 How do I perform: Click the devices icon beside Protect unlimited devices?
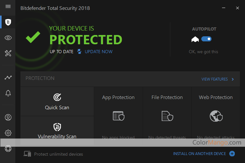(x=27, y=154)
